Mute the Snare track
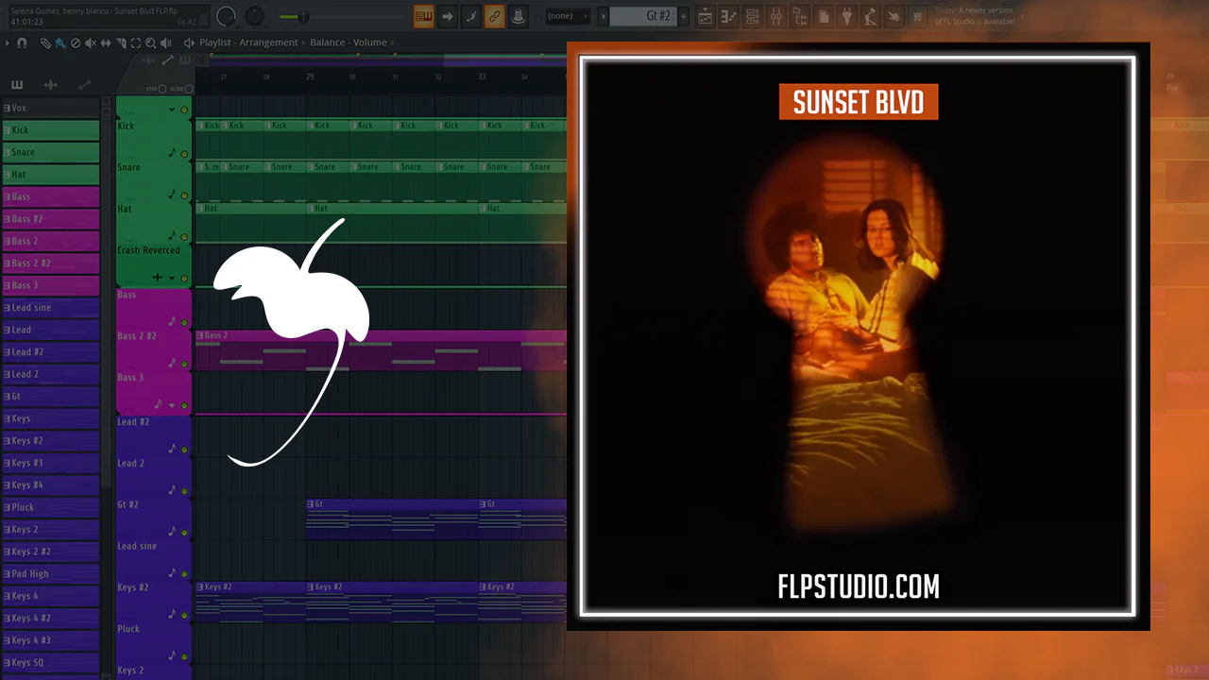This screenshot has height=680, width=1209. point(184,194)
